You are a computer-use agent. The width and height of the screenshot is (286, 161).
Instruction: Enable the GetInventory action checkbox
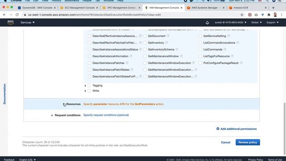(x=145, y=43)
